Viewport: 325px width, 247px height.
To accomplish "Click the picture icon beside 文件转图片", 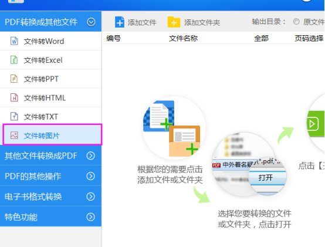I will (14, 136).
